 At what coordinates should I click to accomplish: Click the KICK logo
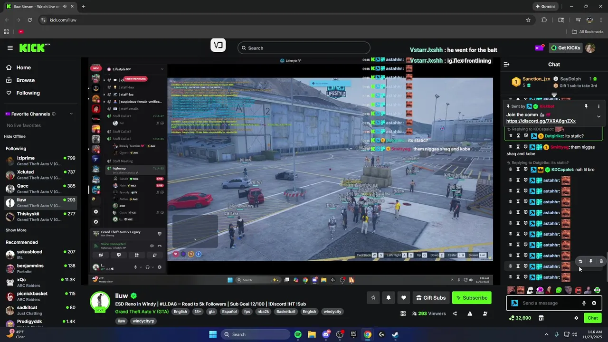coord(34,47)
